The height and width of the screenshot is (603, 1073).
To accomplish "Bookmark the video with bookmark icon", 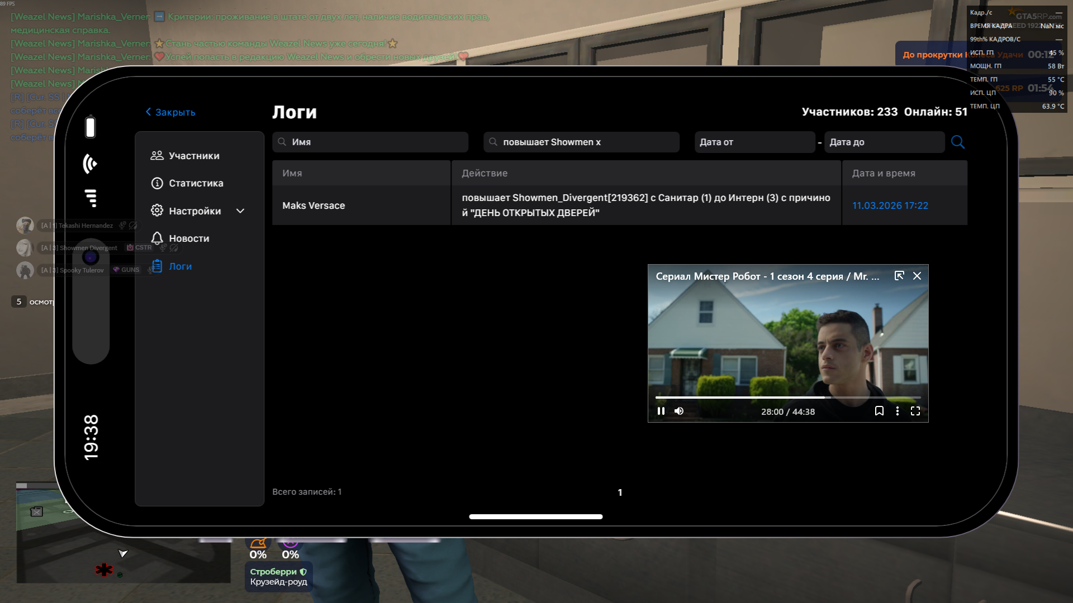I will [x=879, y=411].
